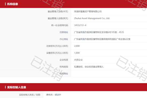The image size is (147, 98).
Task: Select the label 基金管理人全称(中文)
Action: click(58, 11)
